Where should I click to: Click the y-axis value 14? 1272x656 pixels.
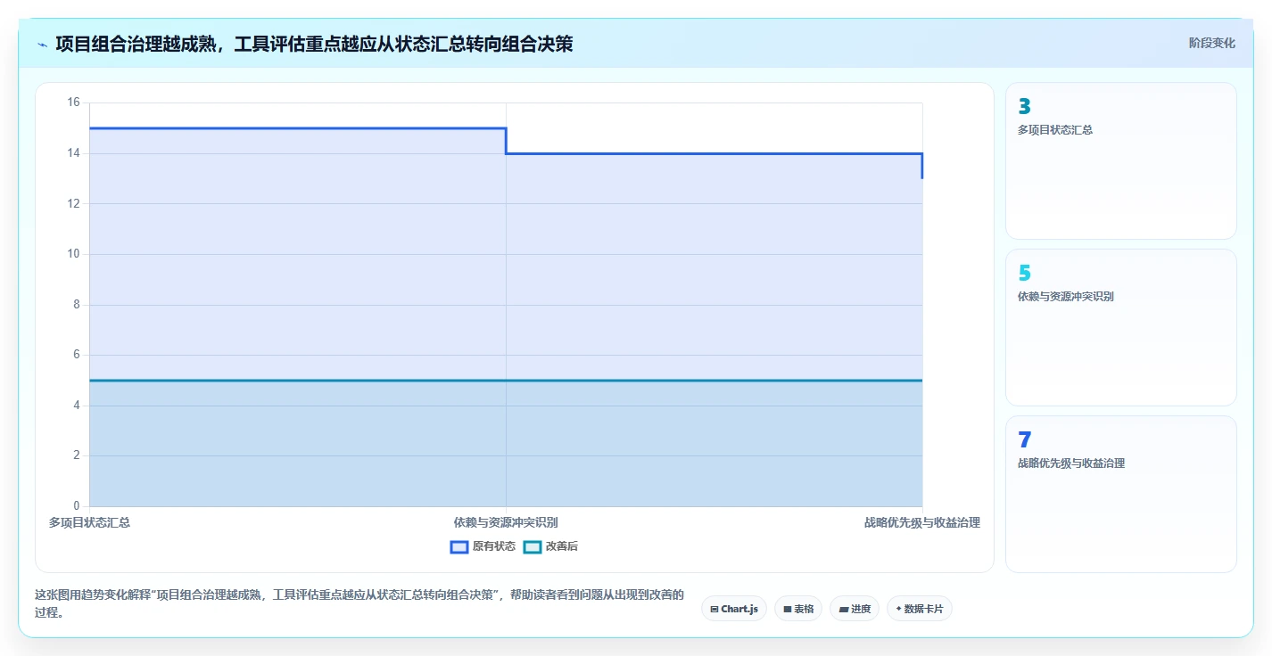(x=73, y=153)
